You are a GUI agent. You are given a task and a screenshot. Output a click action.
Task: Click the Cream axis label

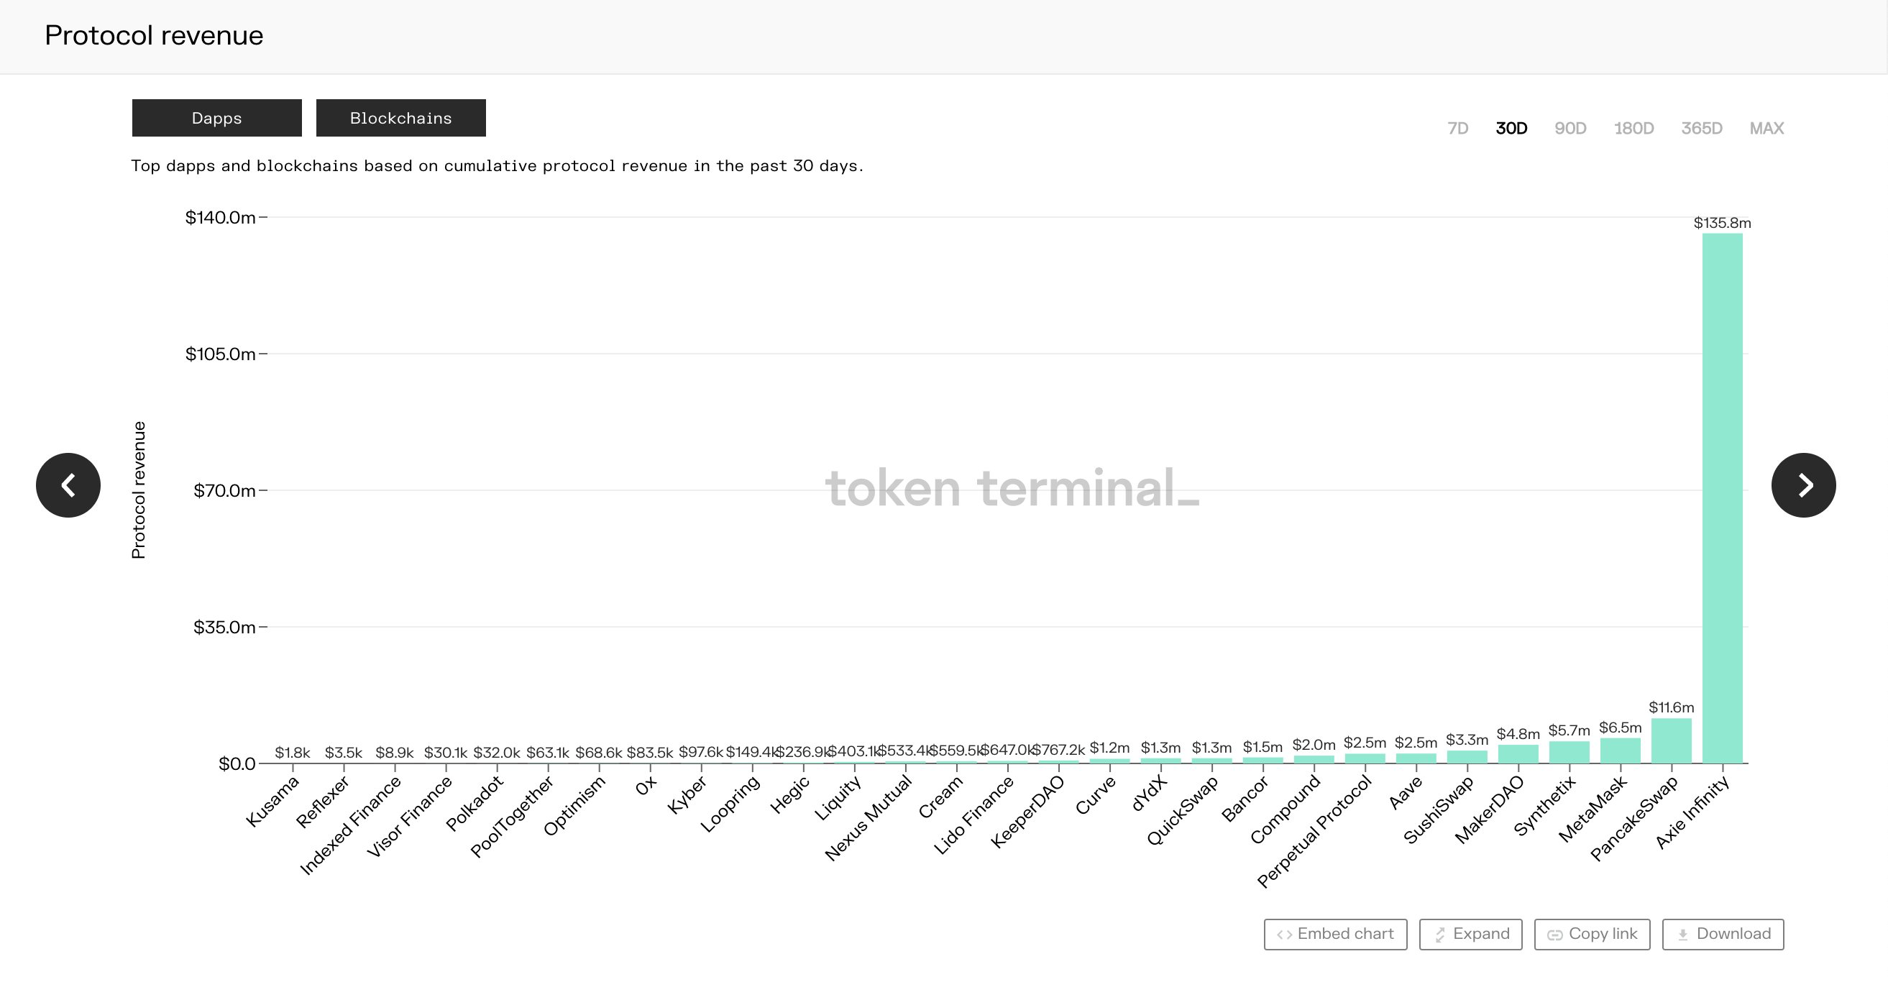(940, 797)
